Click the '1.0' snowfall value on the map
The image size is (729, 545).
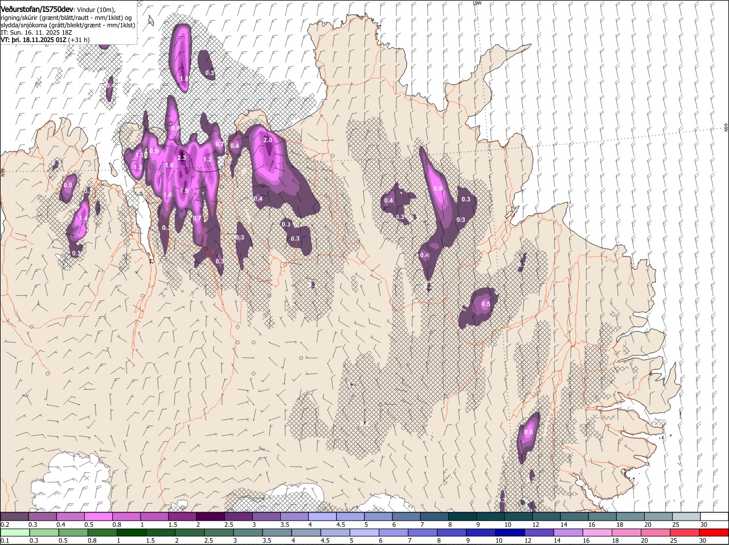pyautogui.click(x=167, y=195)
